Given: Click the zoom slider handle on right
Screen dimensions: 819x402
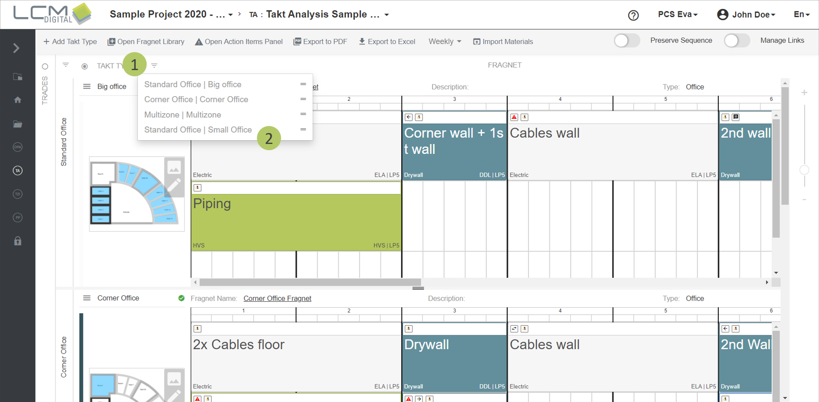Looking at the screenshot, I should (804, 170).
